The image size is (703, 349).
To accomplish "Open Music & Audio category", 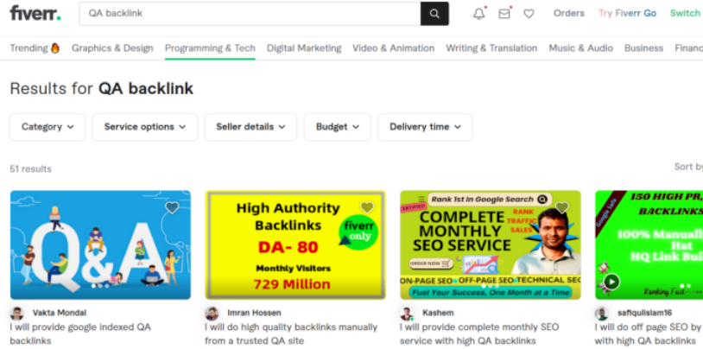I will pos(580,48).
